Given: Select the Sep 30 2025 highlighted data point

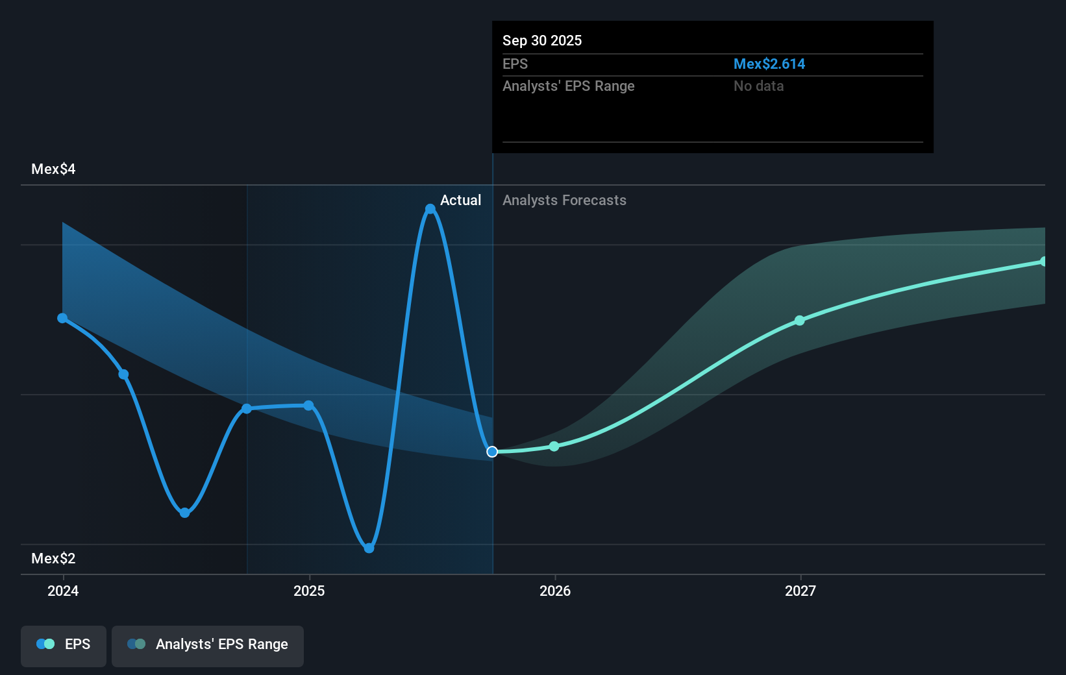Looking at the screenshot, I should (x=491, y=452).
